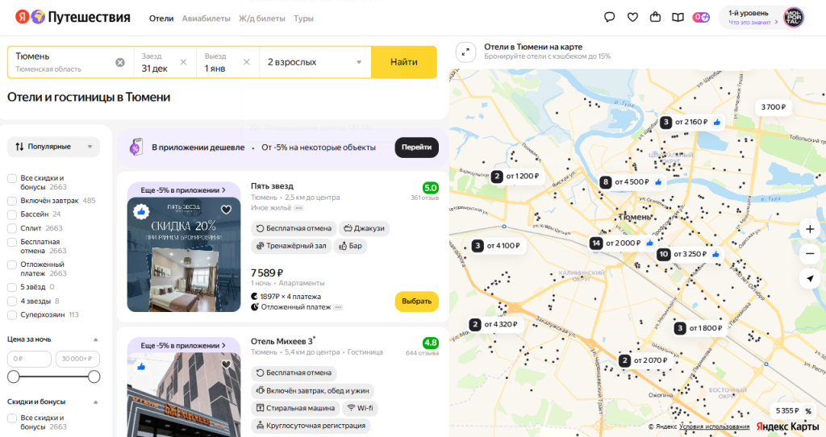Viewport: 826px width, 437px height.
Task: Enable the Бассейн filter checkbox
Action: (12, 214)
